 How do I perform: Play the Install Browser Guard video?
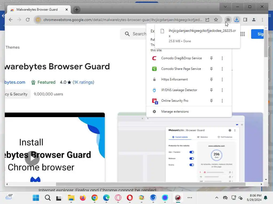tap(32, 158)
